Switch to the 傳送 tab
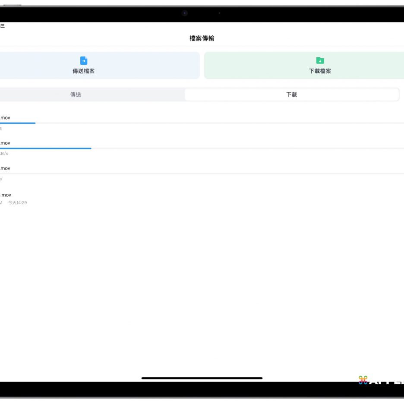The height and width of the screenshot is (404, 404). point(76,95)
